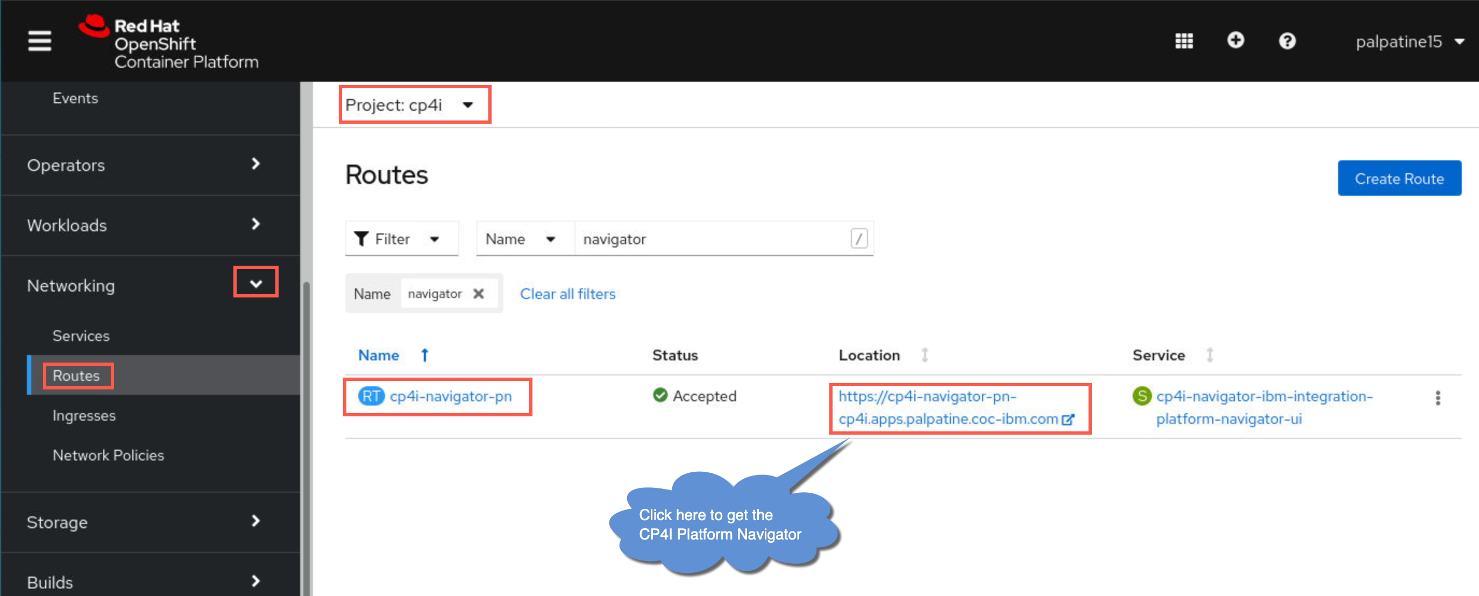The height and width of the screenshot is (596, 1479).
Task: Open the cp4i-navigator-ibm-integration-platform-navigator-ui service link
Action: pyautogui.click(x=1264, y=408)
